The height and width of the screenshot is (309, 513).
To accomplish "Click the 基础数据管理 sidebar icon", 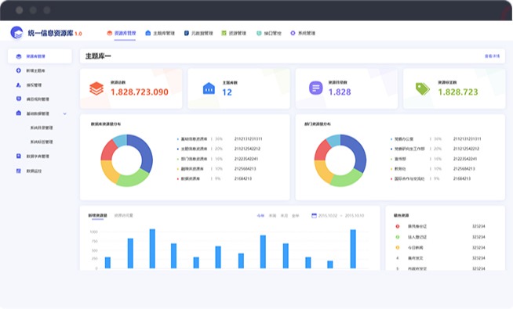I will click(19, 113).
